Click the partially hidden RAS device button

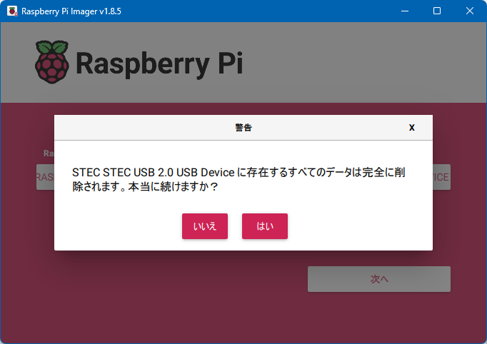point(46,177)
